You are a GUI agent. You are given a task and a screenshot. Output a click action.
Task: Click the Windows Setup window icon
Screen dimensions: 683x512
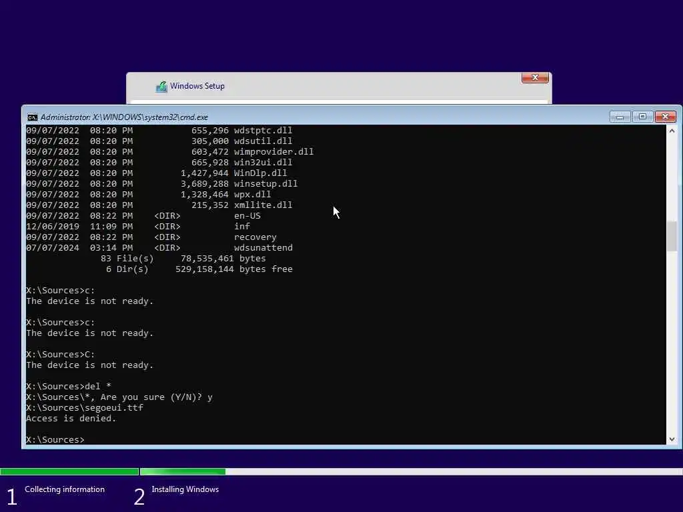pos(161,86)
